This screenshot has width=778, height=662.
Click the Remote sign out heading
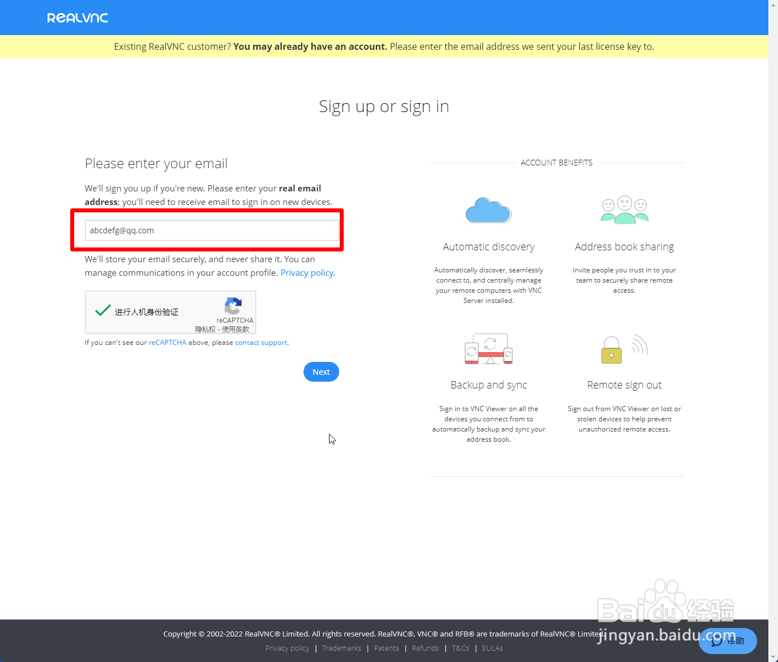point(625,385)
